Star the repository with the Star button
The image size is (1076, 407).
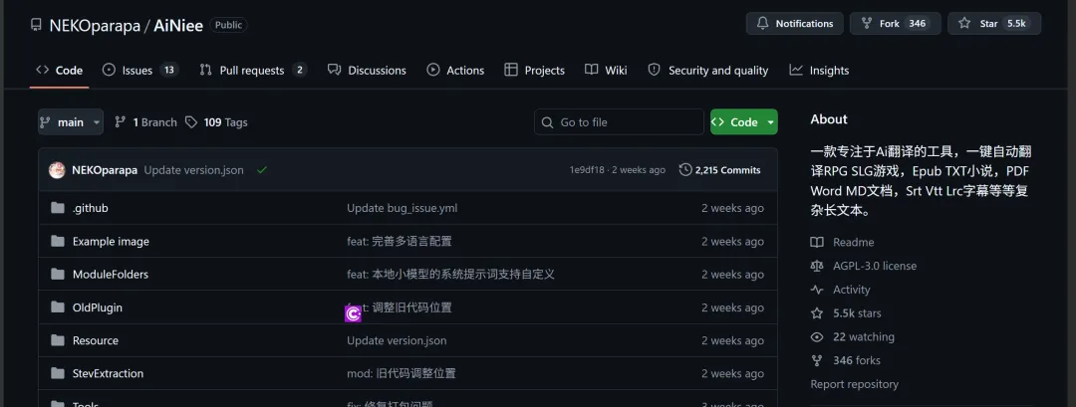tap(994, 23)
